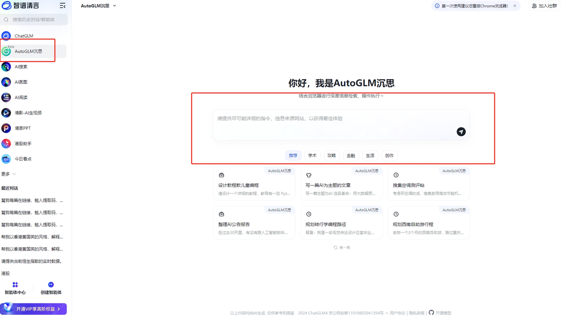Open the AI画图 image generation tool
This screenshot has width=563, height=317.
pyautogui.click(x=21, y=82)
